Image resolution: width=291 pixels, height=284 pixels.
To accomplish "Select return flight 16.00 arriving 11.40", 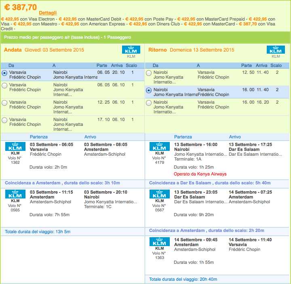I will (x=149, y=90).
